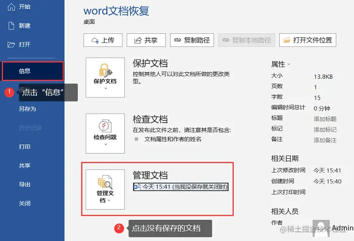Open the 管理文档 dropdown button
The height and width of the screenshot is (241, 354).
(x=105, y=189)
